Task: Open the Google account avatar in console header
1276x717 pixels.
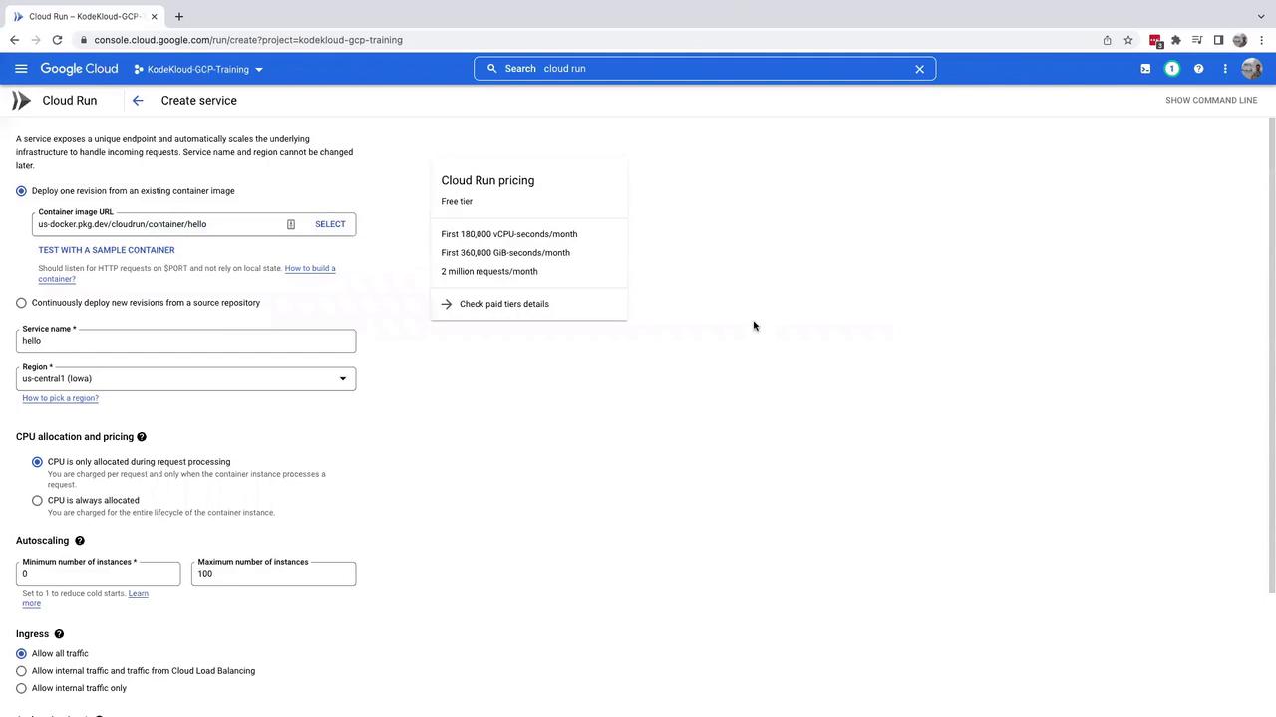Action: pyautogui.click(x=1252, y=69)
